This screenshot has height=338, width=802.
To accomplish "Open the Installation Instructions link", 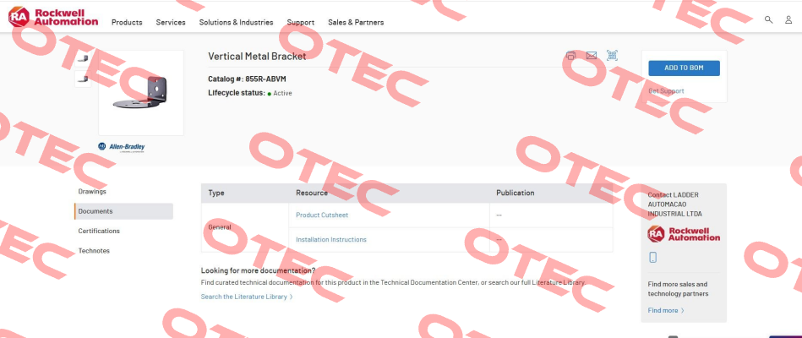I will tap(331, 240).
